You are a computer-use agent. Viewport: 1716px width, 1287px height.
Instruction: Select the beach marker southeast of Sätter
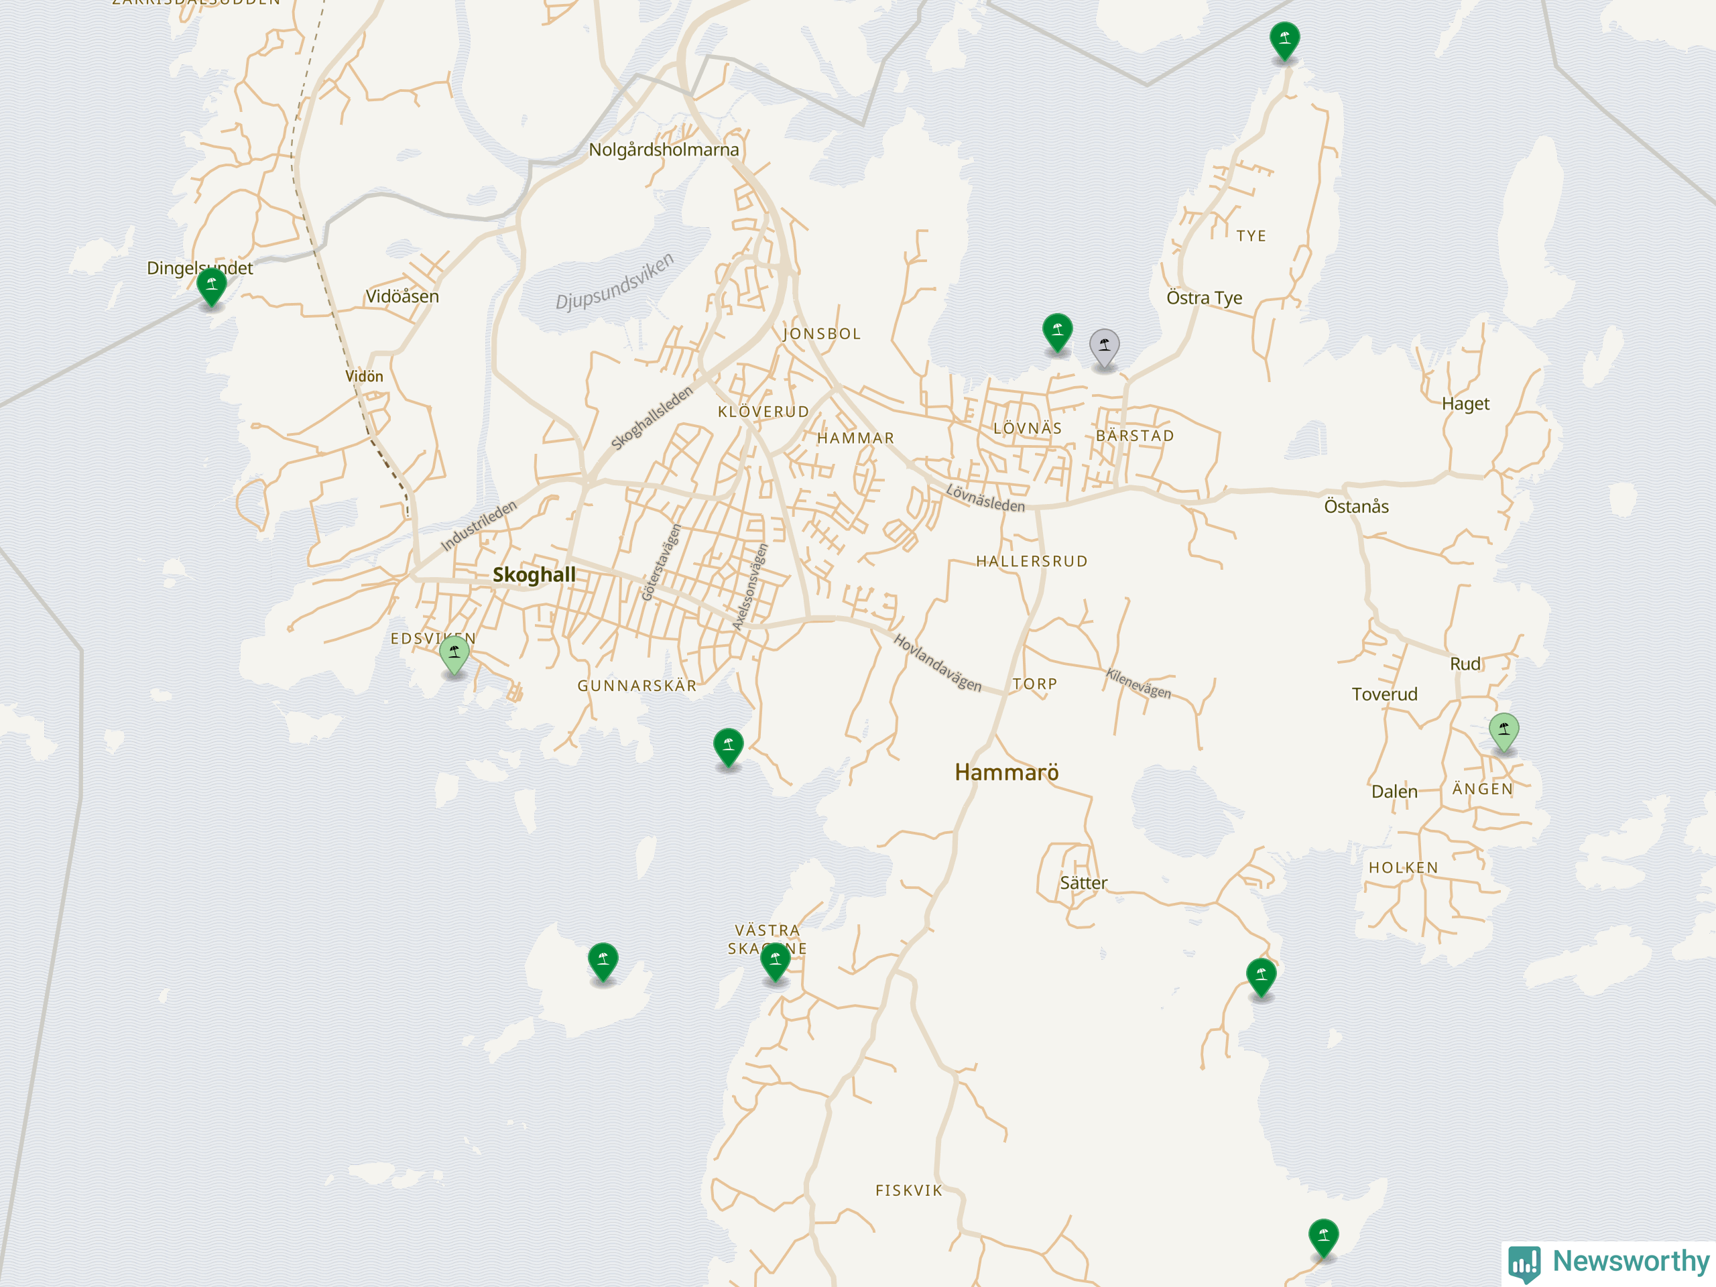[1261, 978]
